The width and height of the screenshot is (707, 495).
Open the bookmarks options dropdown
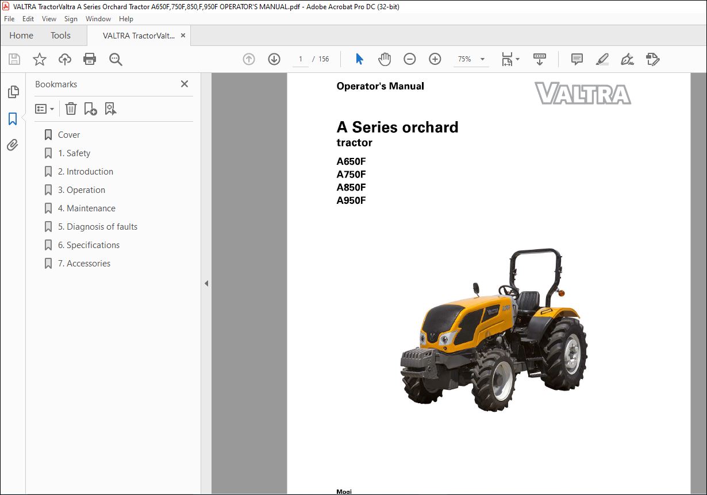pos(45,109)
